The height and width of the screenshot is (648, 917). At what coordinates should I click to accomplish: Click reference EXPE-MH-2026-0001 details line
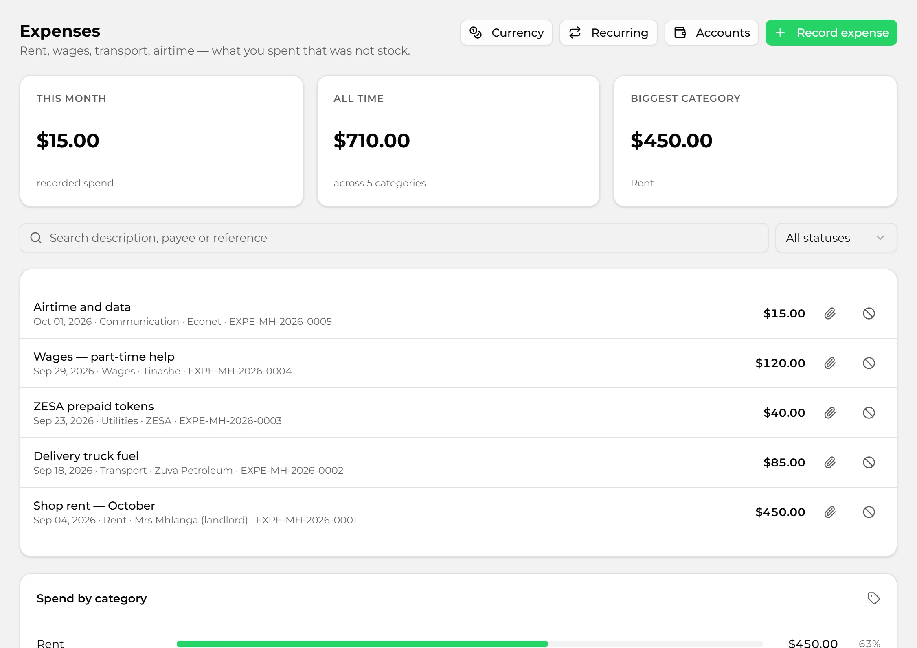pyautogui.click(x=195, y=520)
